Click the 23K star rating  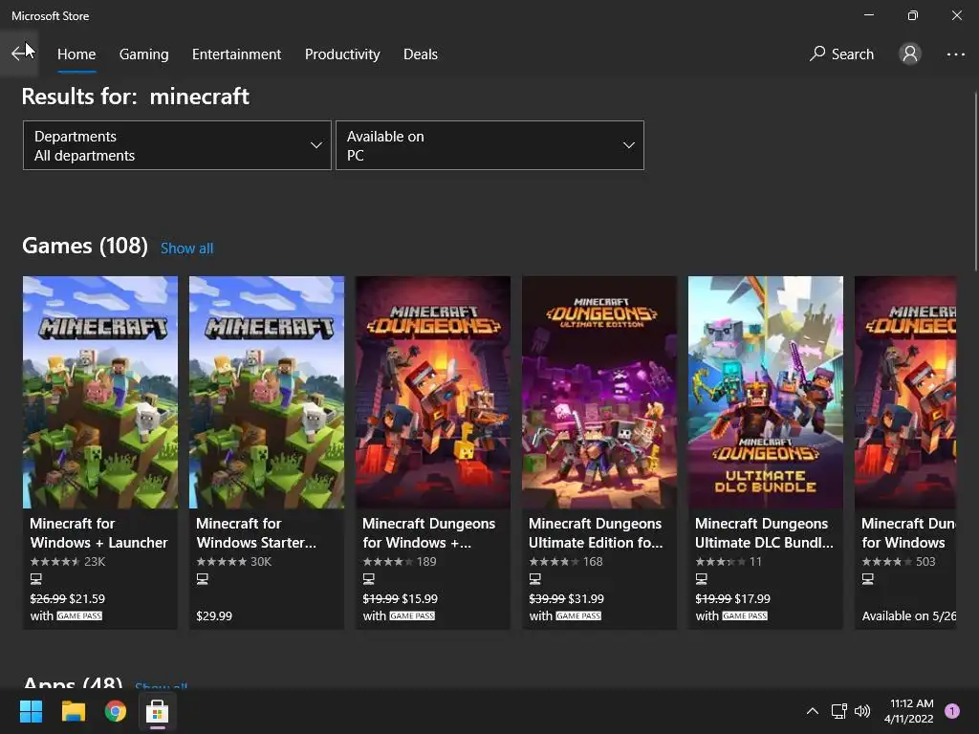click(x=68, y=562)
